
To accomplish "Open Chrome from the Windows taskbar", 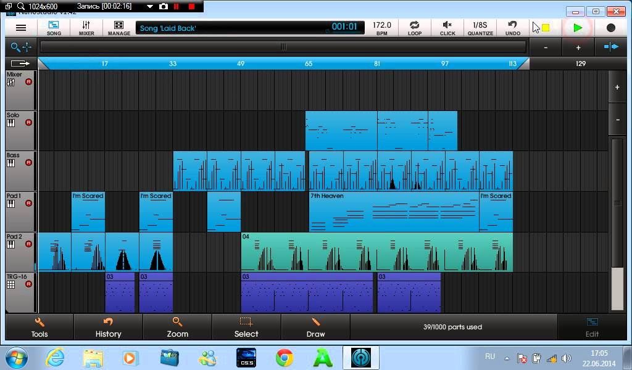I will pos(285,357).
